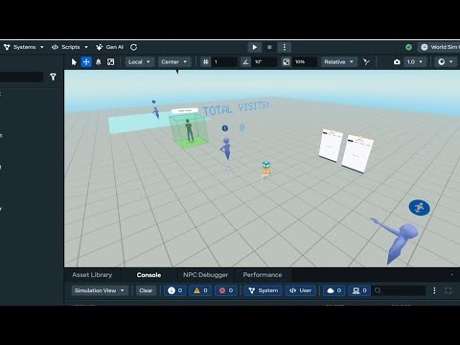Activate the Move tool
This screenshot has height=345, width=460.
86,62
